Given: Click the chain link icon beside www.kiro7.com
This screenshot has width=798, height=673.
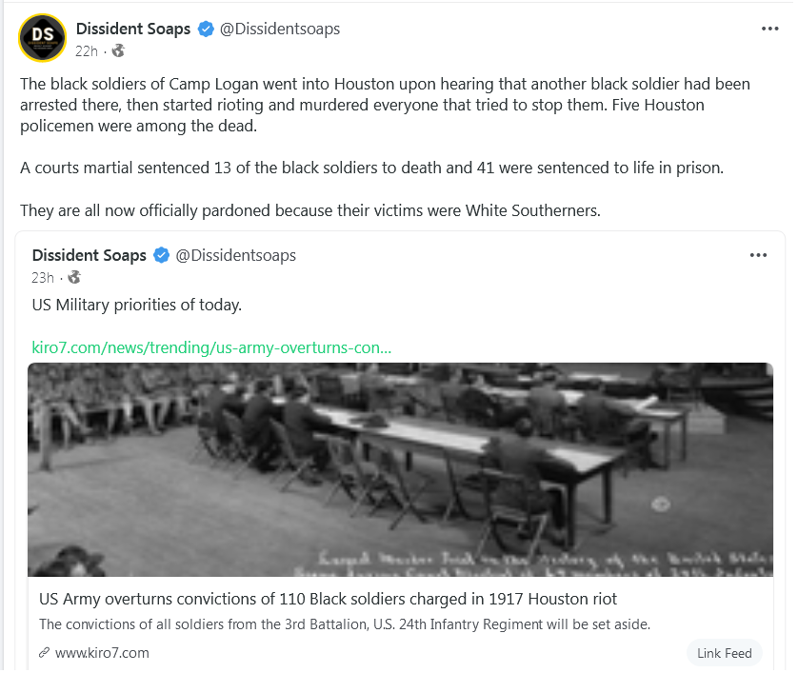Looking at the screenshot, I should pyautogui.click(x=44, y=653).
